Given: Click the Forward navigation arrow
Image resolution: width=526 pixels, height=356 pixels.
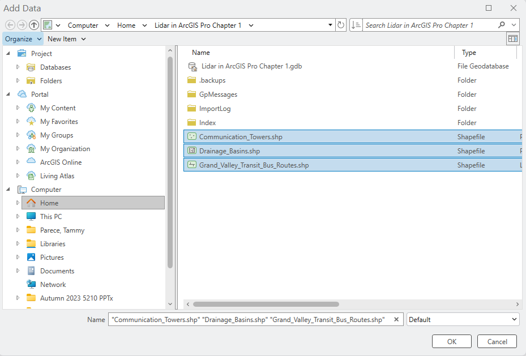Looking at the screenshot, I should pos(22,25).
